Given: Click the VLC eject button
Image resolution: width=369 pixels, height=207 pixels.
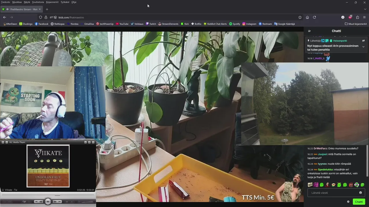Looking at the screenshot, I should coord(71,202).
